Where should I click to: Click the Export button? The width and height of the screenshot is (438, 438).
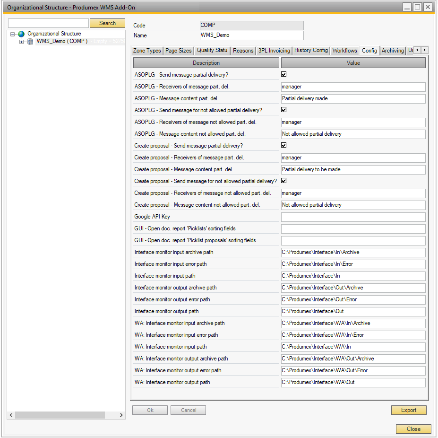point(408,410)
